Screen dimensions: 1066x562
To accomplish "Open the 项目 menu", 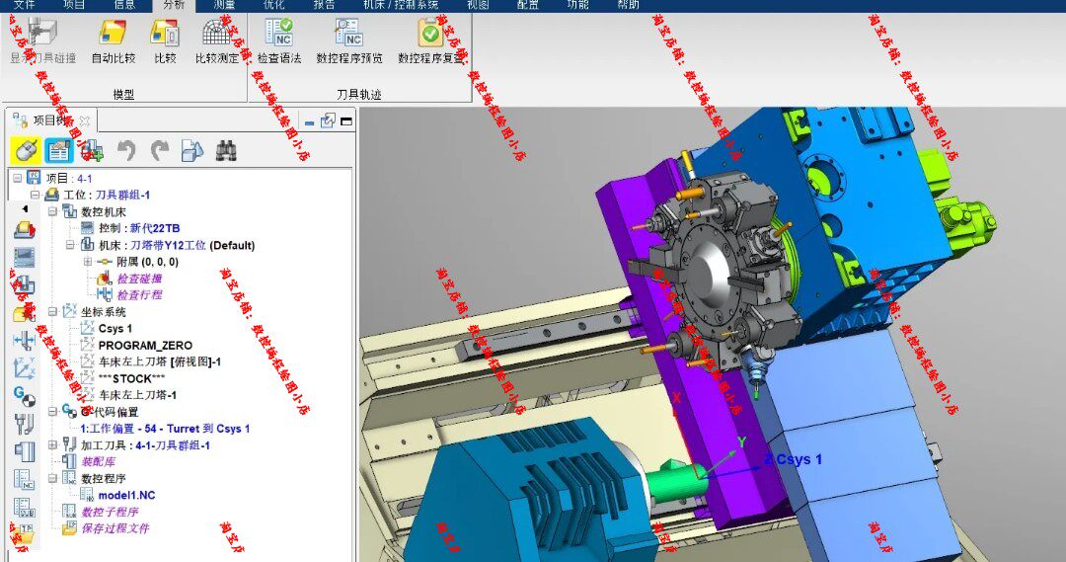I will pos(74,5).
